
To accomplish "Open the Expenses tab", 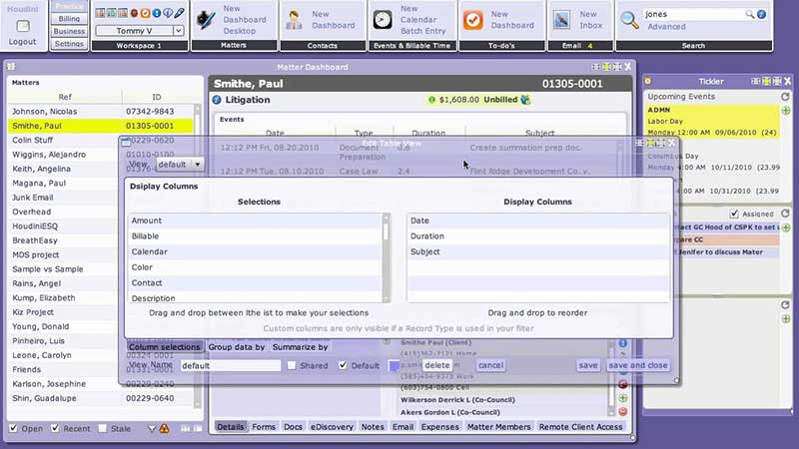I will pos(439,427).
